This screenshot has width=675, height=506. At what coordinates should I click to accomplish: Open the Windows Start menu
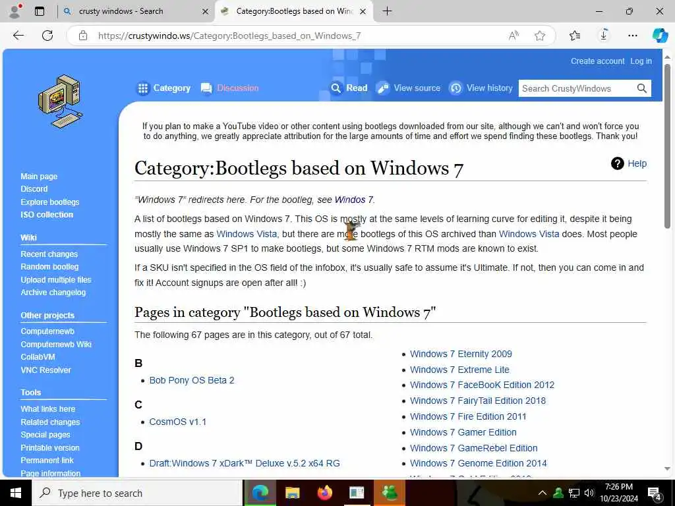tap(16, 493)
